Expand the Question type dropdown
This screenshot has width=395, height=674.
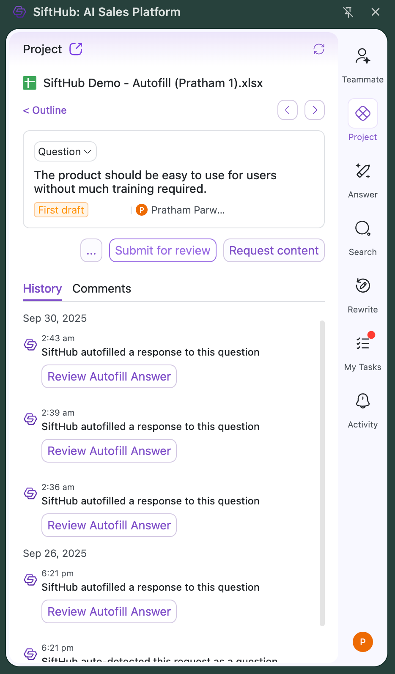[65, 151]
